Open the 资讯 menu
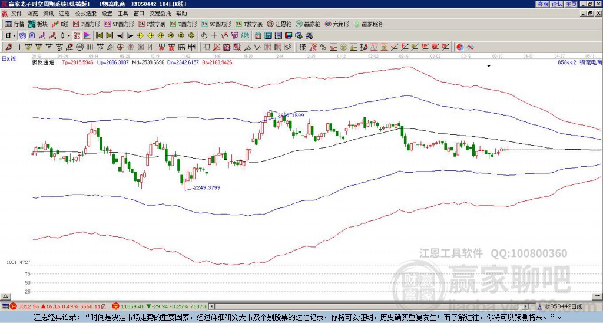The height and width of the screenshot is (323, 603). [48, 14]
